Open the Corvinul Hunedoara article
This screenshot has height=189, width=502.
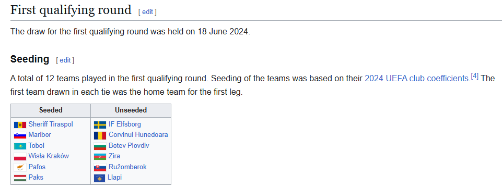click(x=138, y=135)
